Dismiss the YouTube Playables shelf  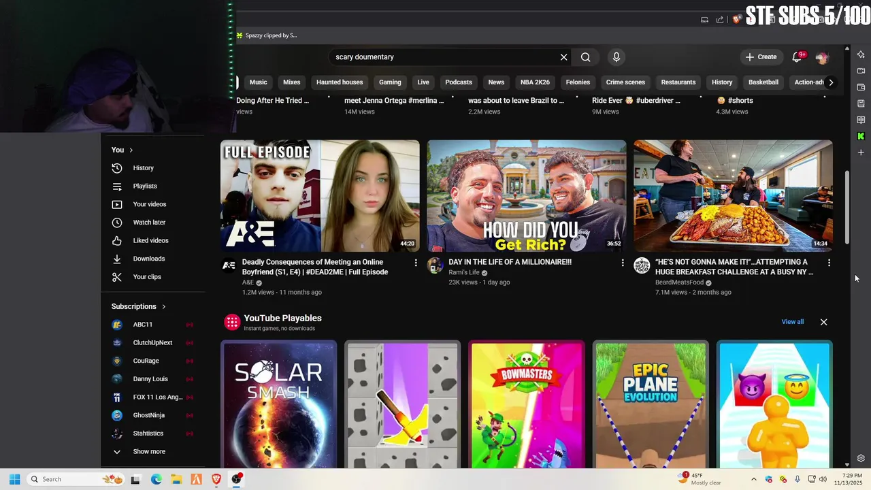pyautogui.click(x=823, y=322)
